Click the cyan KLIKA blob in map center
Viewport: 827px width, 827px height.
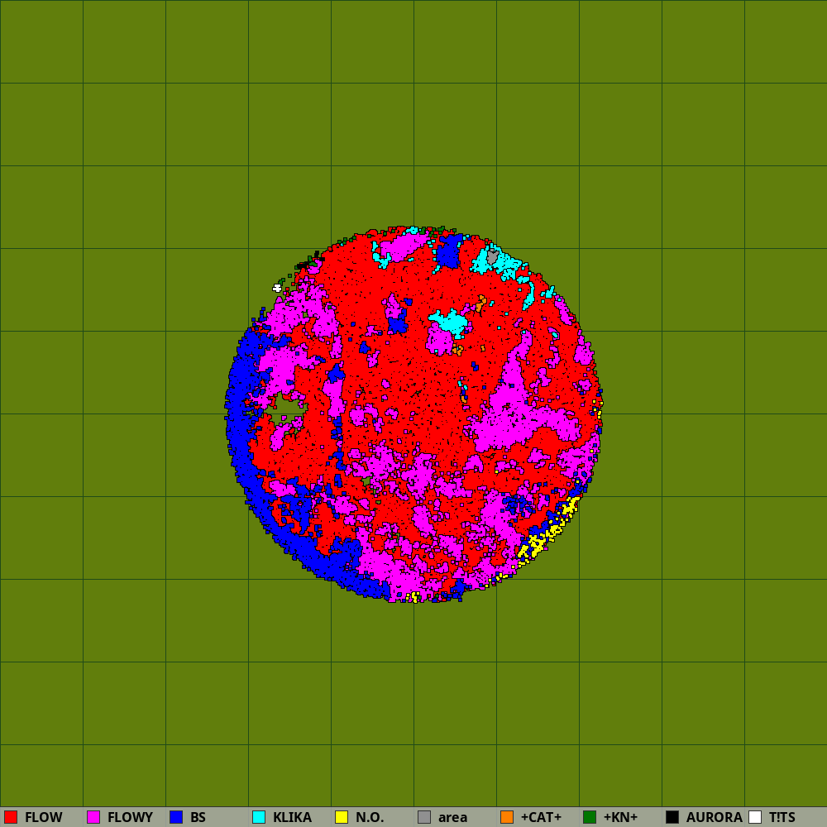pos(451,322)
